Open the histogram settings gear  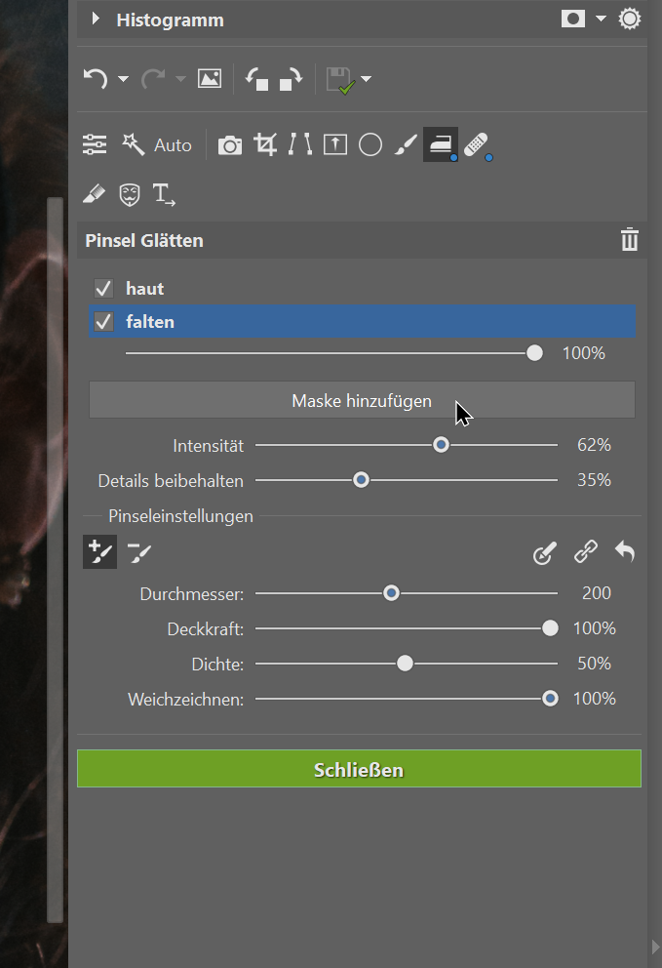tap(629, 20)
